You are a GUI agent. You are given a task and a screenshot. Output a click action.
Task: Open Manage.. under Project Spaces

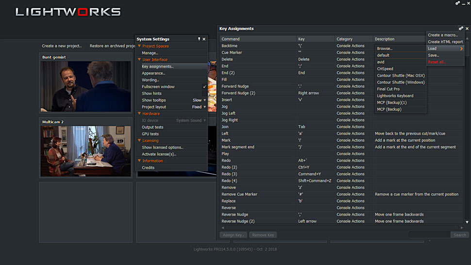click(x=150, y=53)
